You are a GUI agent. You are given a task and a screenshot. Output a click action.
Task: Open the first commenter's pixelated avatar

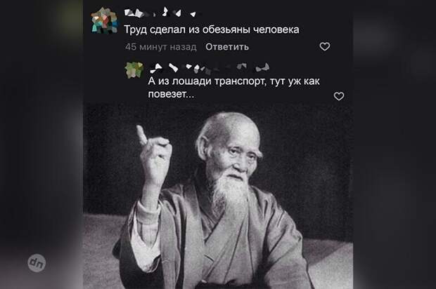coord(105,20)
